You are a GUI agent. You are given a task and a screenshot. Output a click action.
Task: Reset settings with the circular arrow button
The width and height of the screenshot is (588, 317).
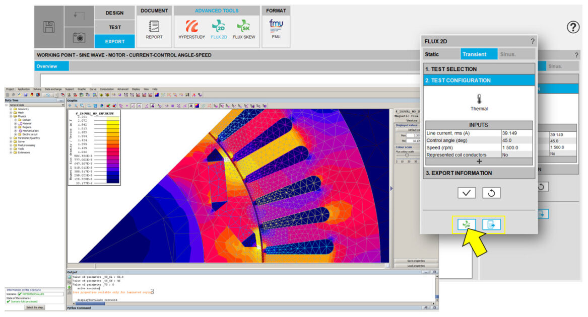pyautogui.click(x=491, y=193)
